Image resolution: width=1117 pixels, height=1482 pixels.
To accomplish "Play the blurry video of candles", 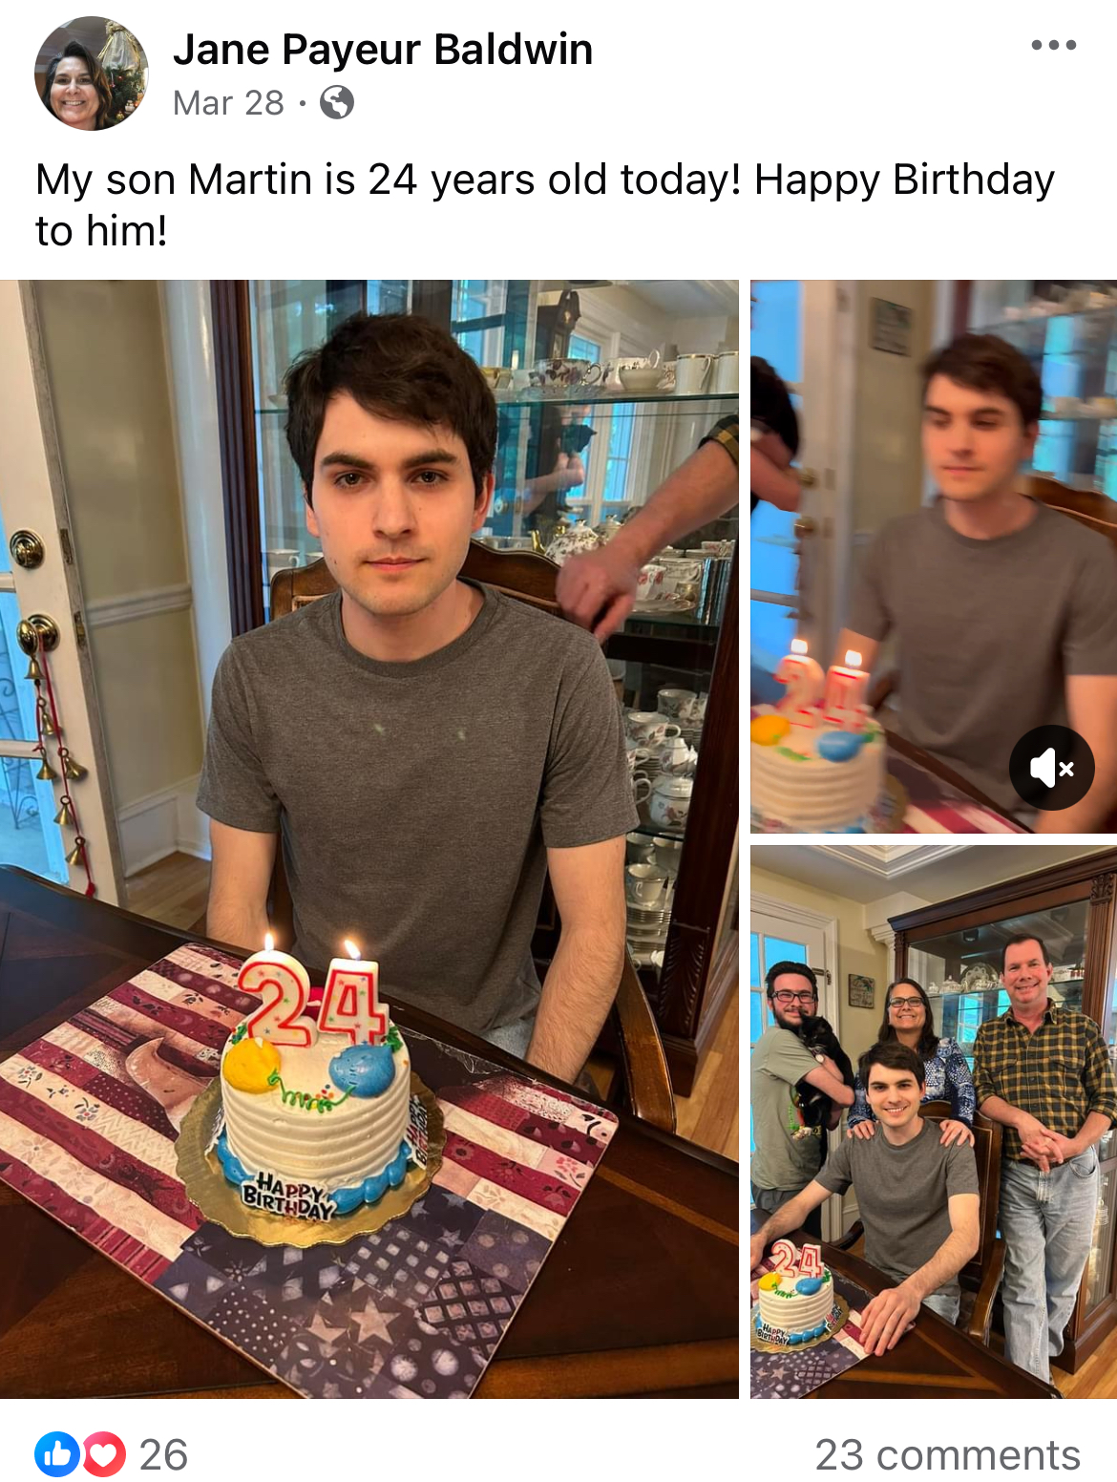I will click(x=934, y=557).
